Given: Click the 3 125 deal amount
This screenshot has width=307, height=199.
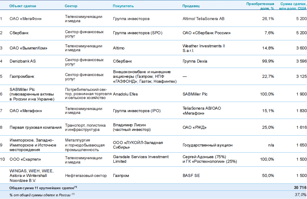Looking at the screenshot, I should 301,76.
